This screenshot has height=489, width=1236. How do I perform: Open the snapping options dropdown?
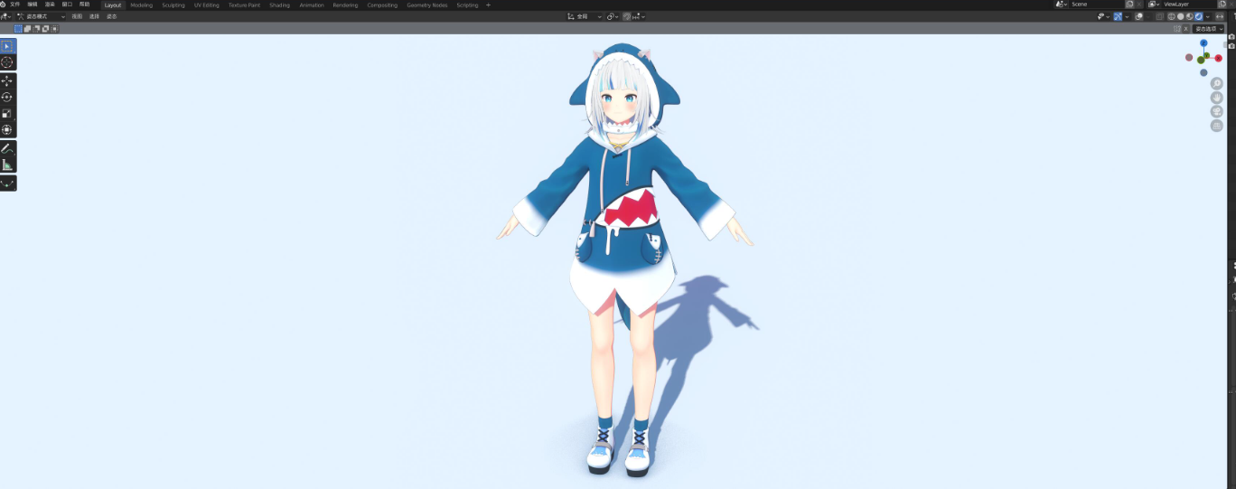click(639, 16)
